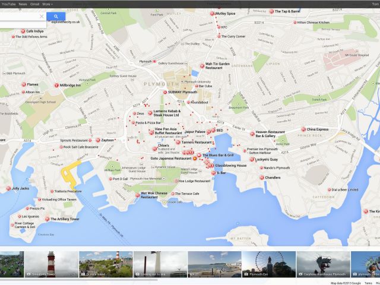Click the Plymouth University label

[x=198, y=82]
